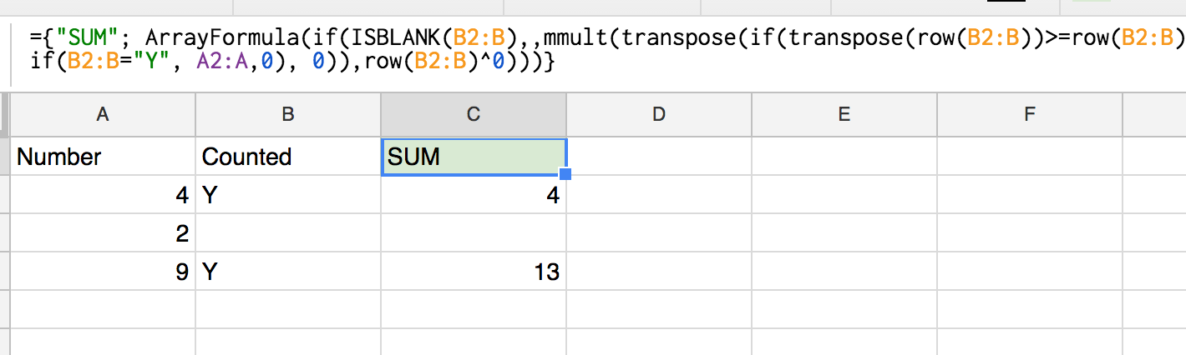The height and width of the screenshot is (355, 1186).
Task: Select column D header
Action: 659,115
